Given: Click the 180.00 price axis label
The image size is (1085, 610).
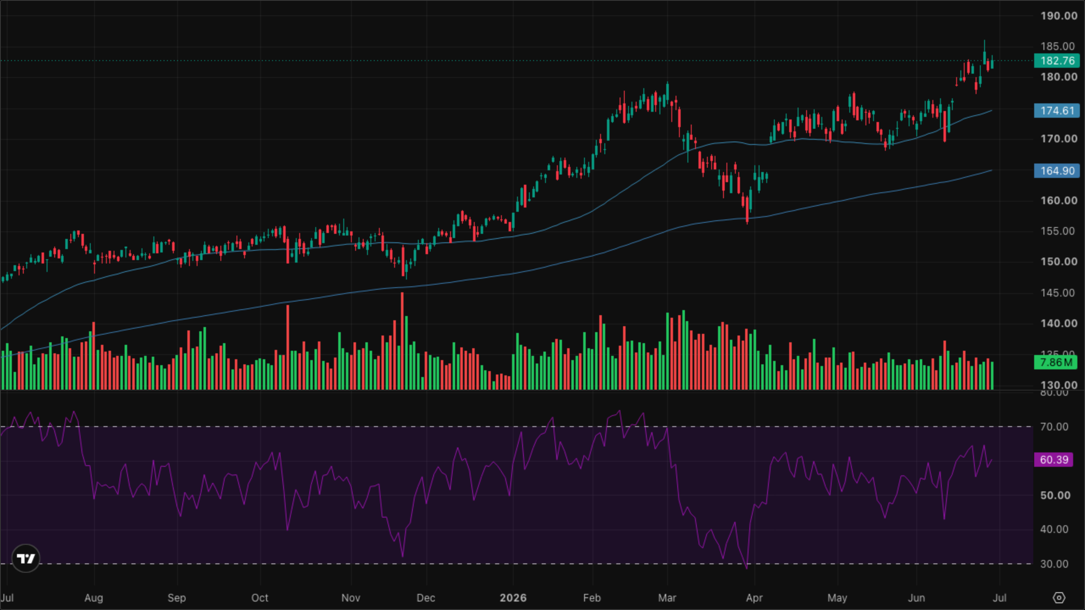Looking at the screenshot, I should 1059,77.
